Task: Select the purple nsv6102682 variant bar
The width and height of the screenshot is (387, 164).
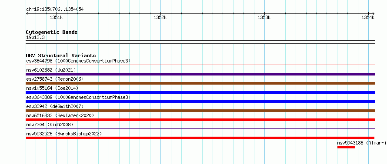Action: 200,74
